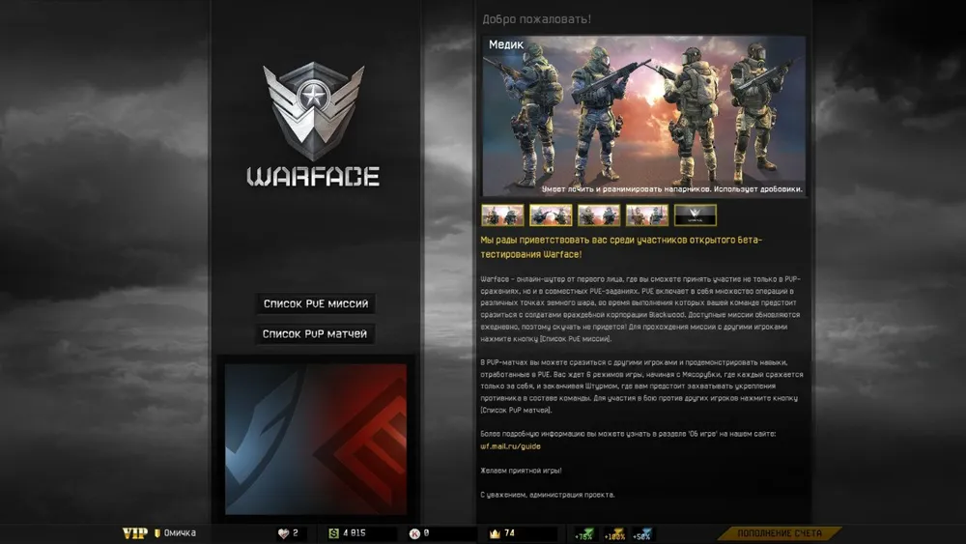The image size is (966, 544).
Task: Click the Пополнение счета top-up button
Action: click(x=780, y=533)
